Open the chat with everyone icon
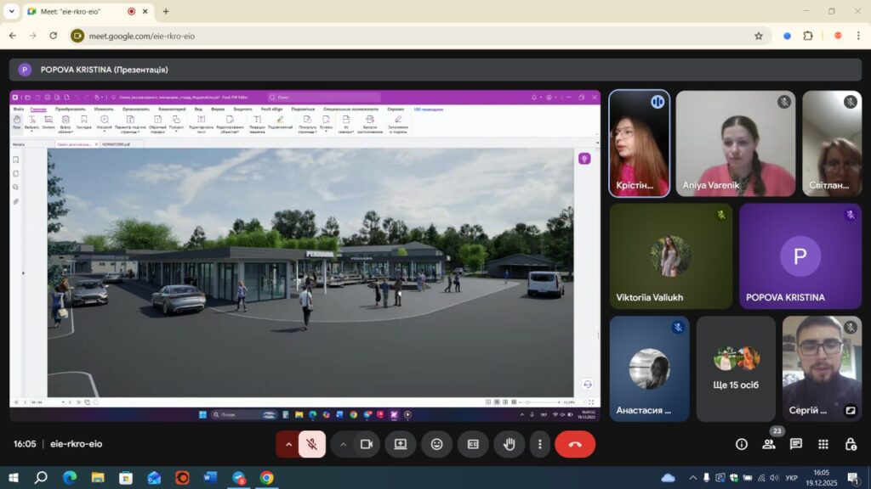Viewport: 871px width, 489px height. (796, 444)
